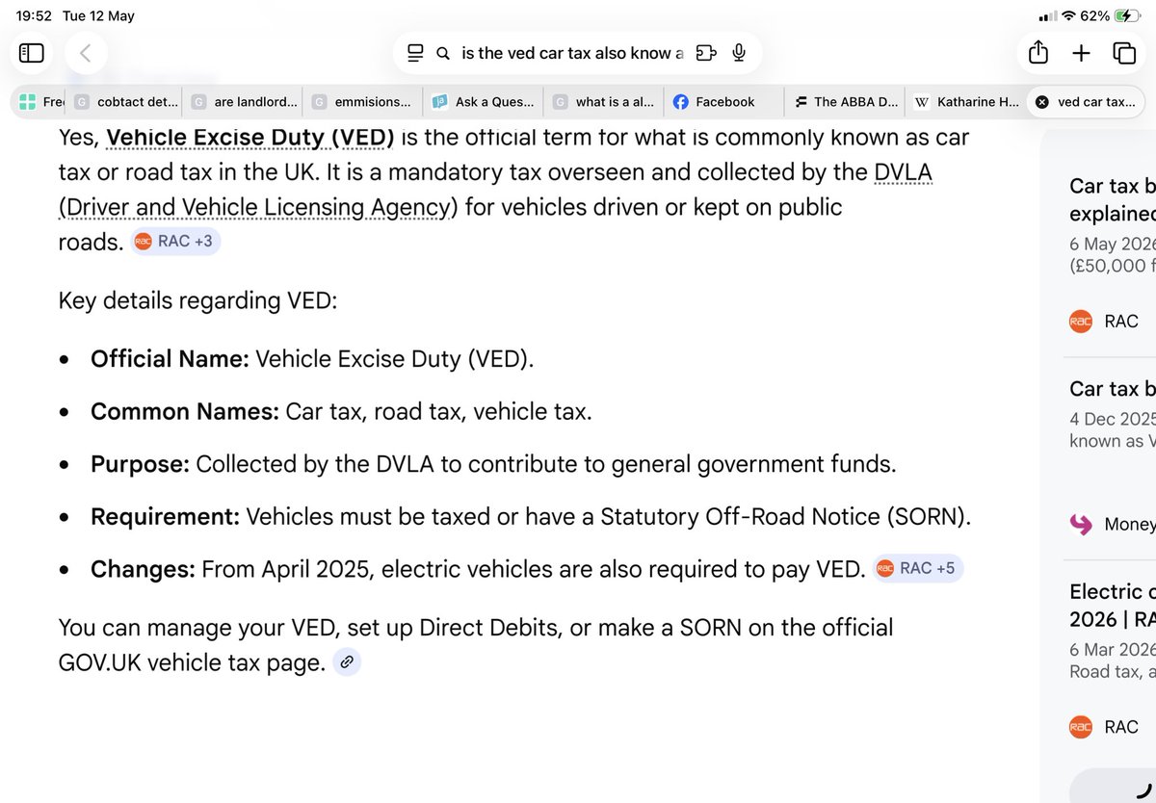This screenshot has height=803, width=1156.
Task: Open a new tab with plus
Action: click(1081, 53)
